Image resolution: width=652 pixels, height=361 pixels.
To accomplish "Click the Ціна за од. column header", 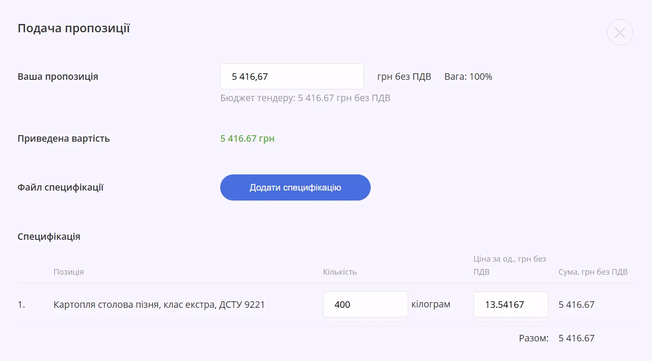I will [x=510, y=265].
